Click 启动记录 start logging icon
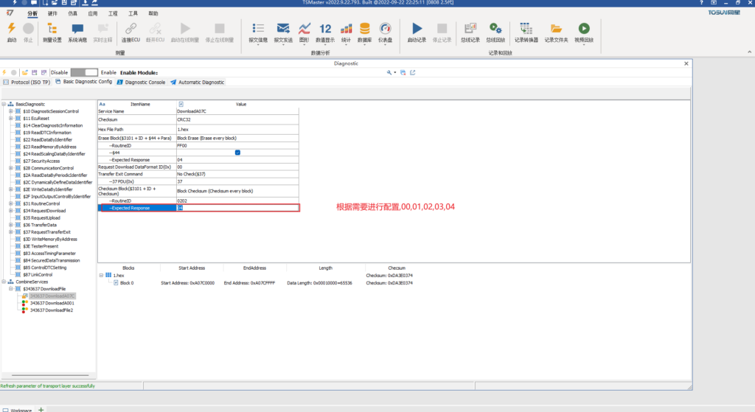 [417, 31]
